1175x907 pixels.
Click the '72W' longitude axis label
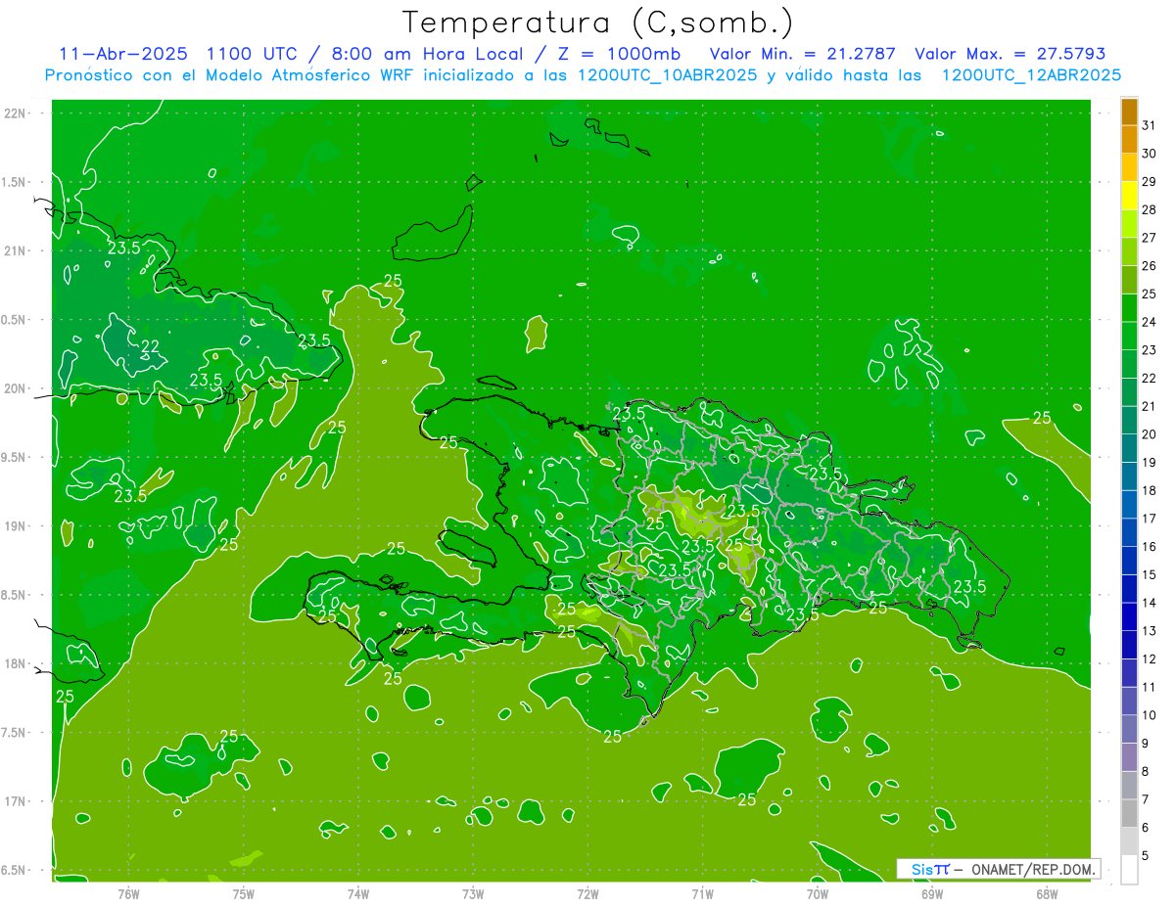[587, 894]
